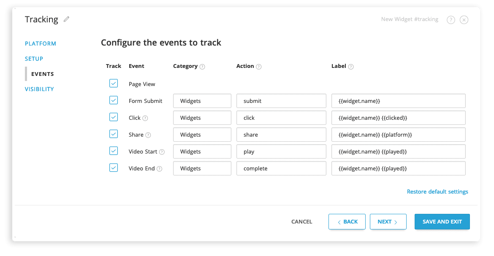Screen dimensions: 494x256
Task: Click the help icon next to Category column
Action: click(x=202, y=67)
